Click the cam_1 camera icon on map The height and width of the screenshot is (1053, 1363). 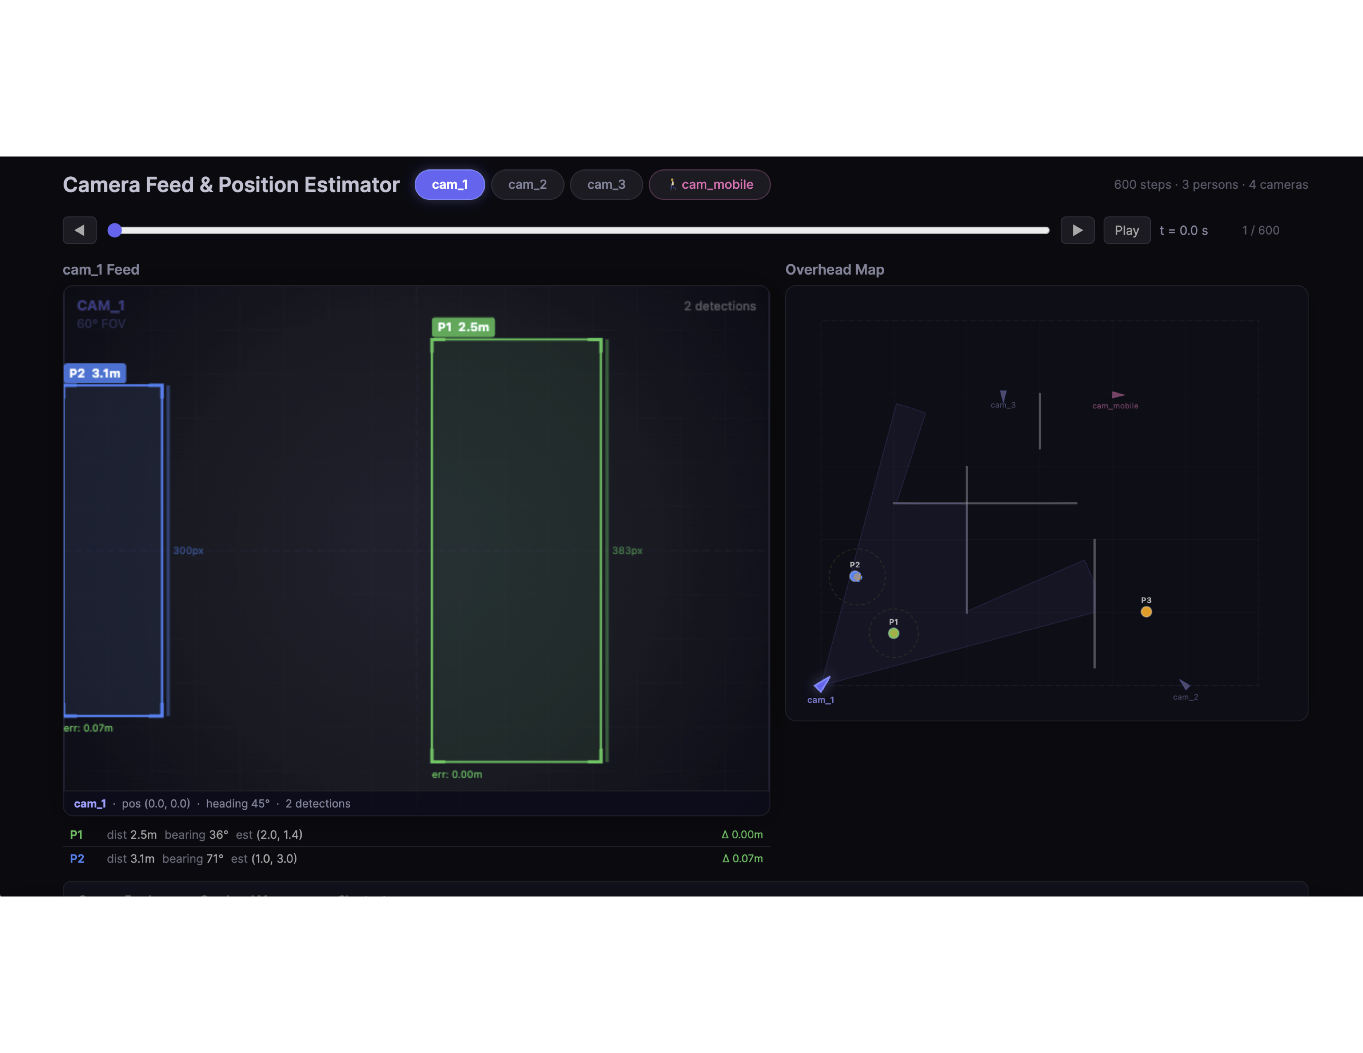click(x=822, y=684)
